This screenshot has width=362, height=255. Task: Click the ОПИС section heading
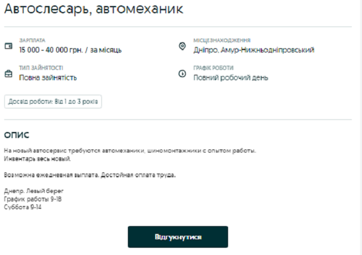(x=17, y=134)
